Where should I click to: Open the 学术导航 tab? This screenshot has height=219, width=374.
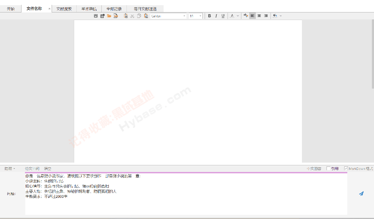89,9
